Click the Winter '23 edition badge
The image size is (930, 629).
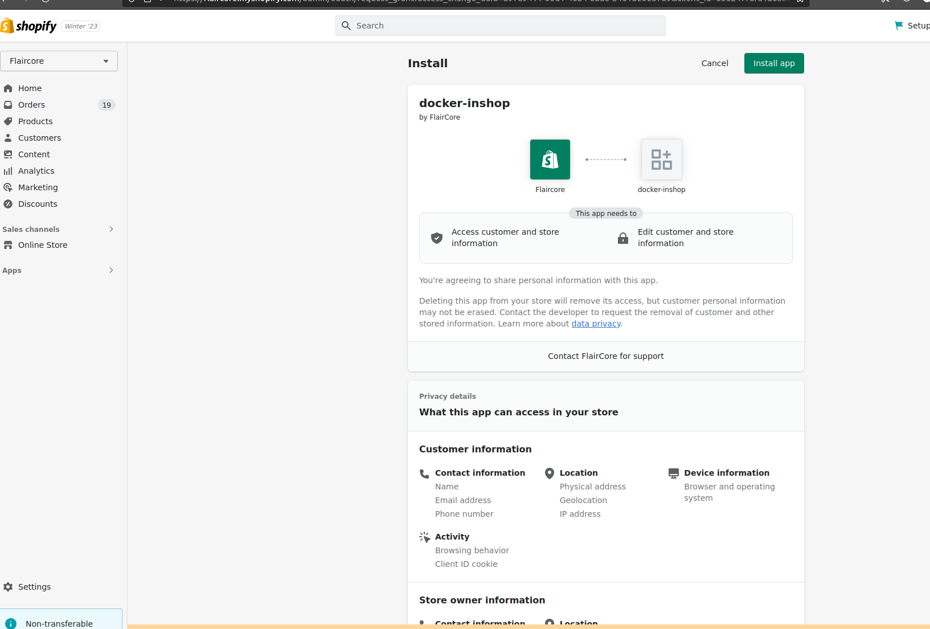[x=81, y=26]
